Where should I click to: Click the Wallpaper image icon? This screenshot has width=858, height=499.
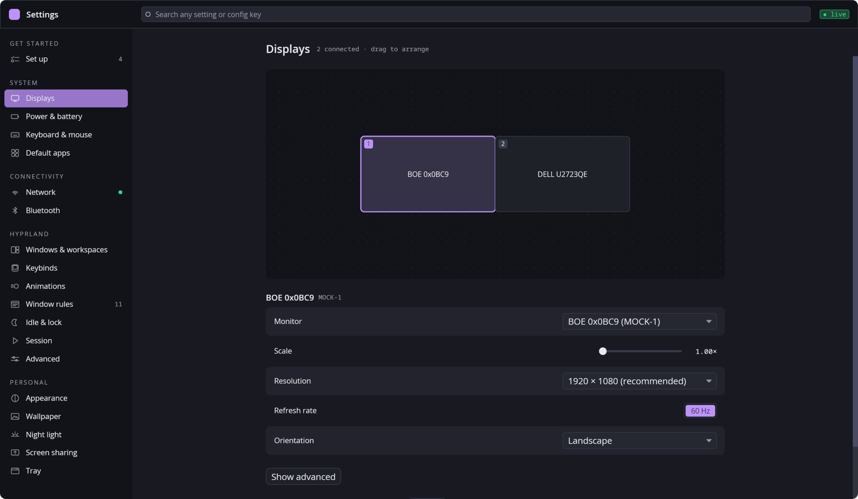click(x=15, y=416)
